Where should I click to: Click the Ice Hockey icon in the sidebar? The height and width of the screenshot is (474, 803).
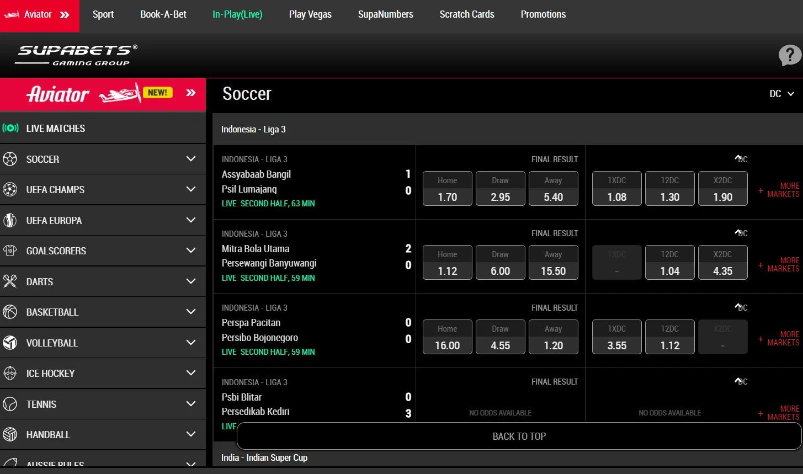pyautogui.click(x=10, y=373)
